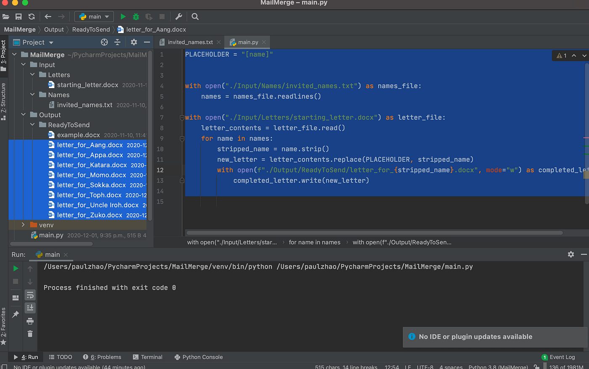Start debugging with the bug icon
Viewport: 589px width, 369px height.
click(x=135, y=16)
